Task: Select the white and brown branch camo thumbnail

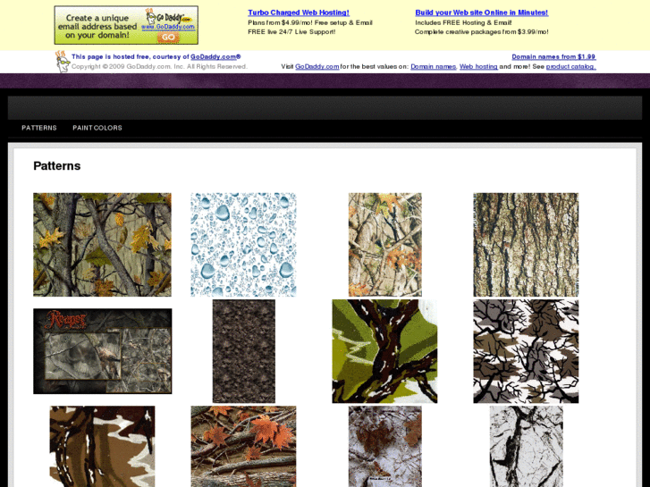Action: (x=526, y=351)
